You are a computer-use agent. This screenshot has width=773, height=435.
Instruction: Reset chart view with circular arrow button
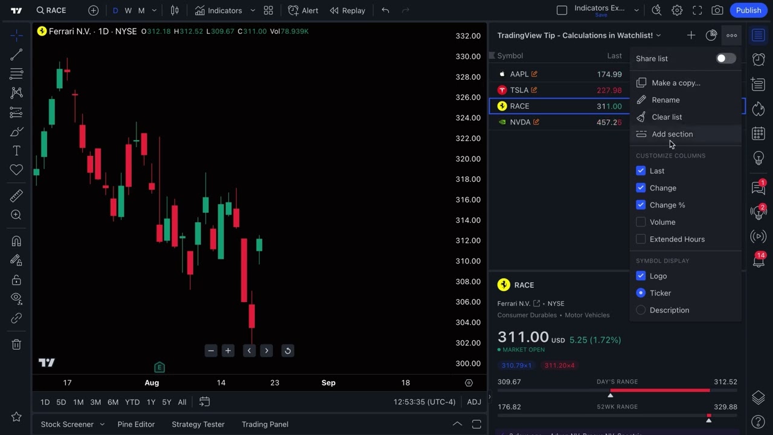pos(287,350)
